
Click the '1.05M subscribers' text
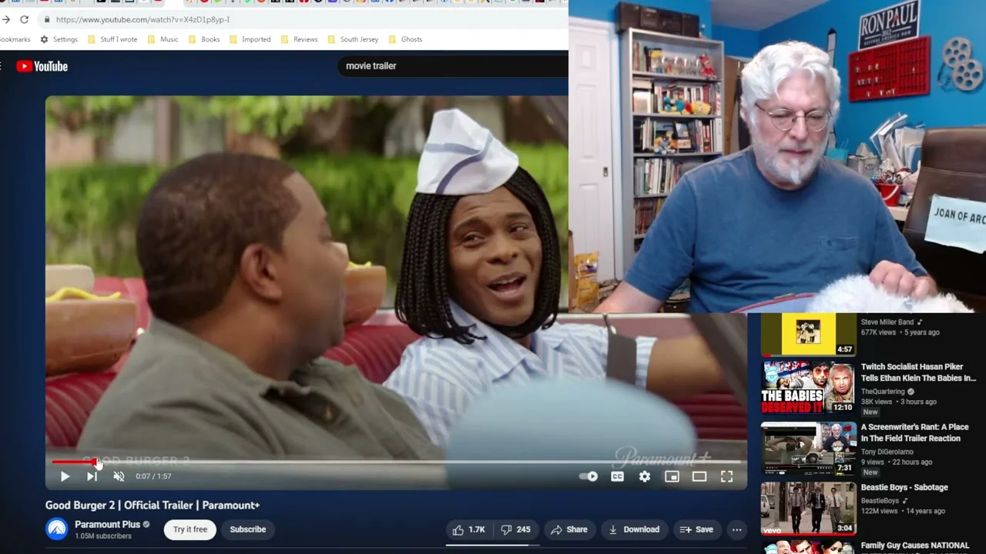click(102, 536)
